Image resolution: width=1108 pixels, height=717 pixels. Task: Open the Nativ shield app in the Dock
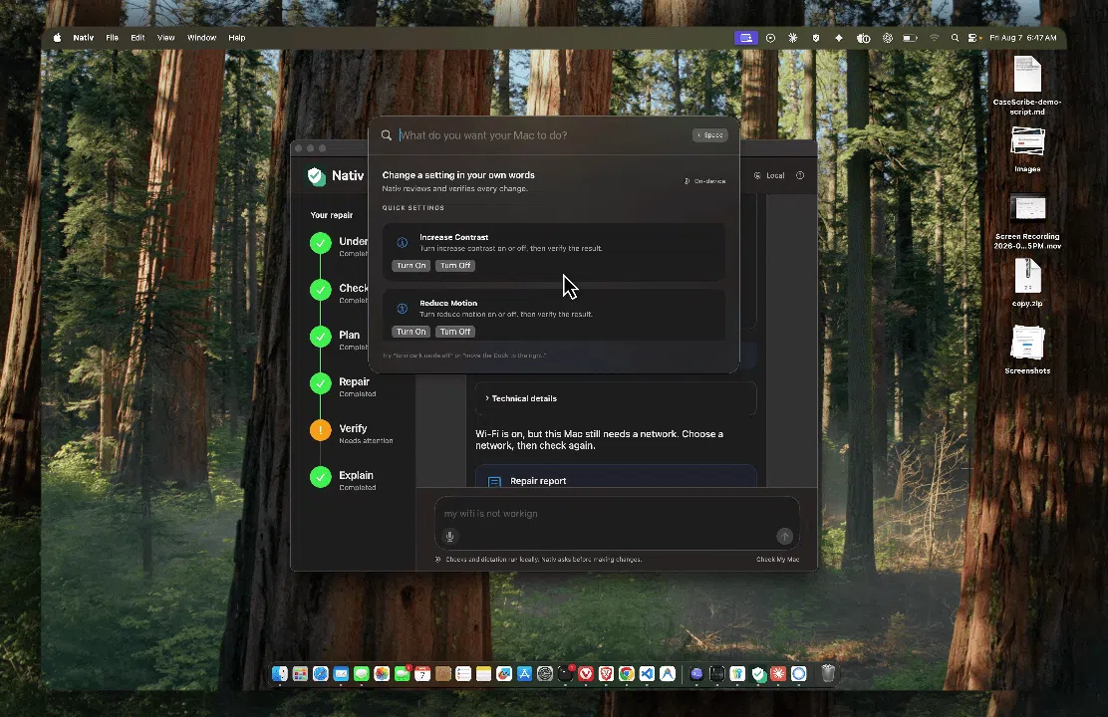pos(758,674)
